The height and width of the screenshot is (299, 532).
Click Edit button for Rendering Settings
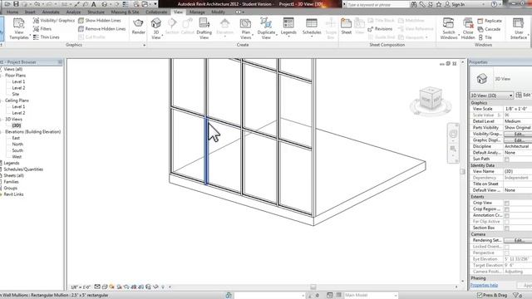click(518, 240)
